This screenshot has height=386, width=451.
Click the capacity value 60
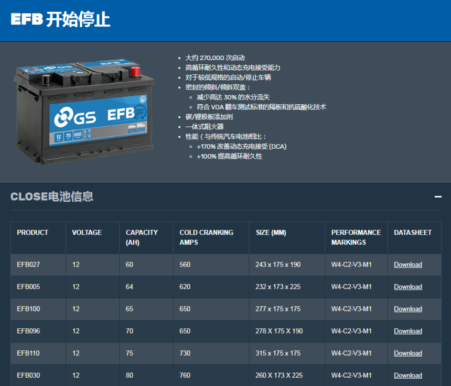[x=130, y=264]
